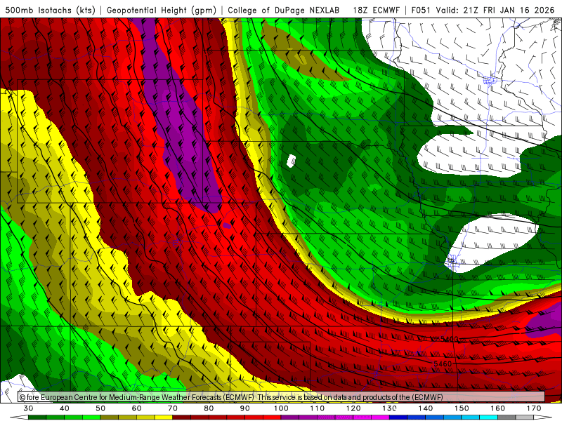Click the "Geopotential Height (gpm)" header text
562x421 pixels.
click(x=162, y=11)
